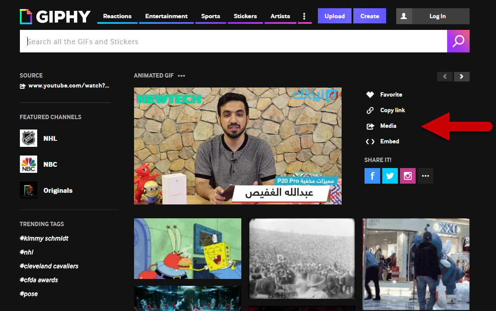Screen dimensions: 496x311
Task: Open the NHL channel logo
Action: point(29,138)
